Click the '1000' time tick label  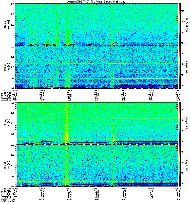pyautogui.click(x=123, y=199)
